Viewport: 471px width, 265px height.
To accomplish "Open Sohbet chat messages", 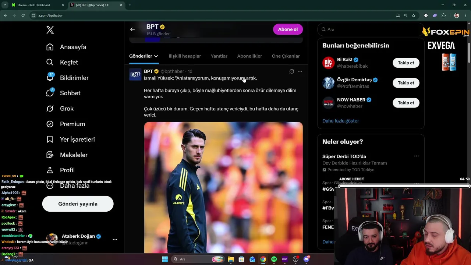I will click(63, 93).
